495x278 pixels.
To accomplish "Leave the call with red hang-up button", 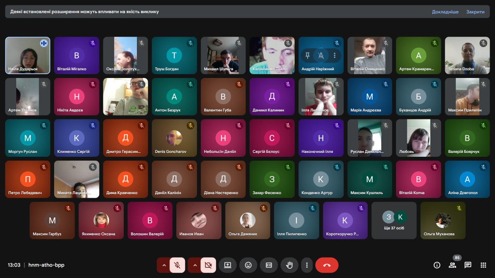I will coord(327,265).
